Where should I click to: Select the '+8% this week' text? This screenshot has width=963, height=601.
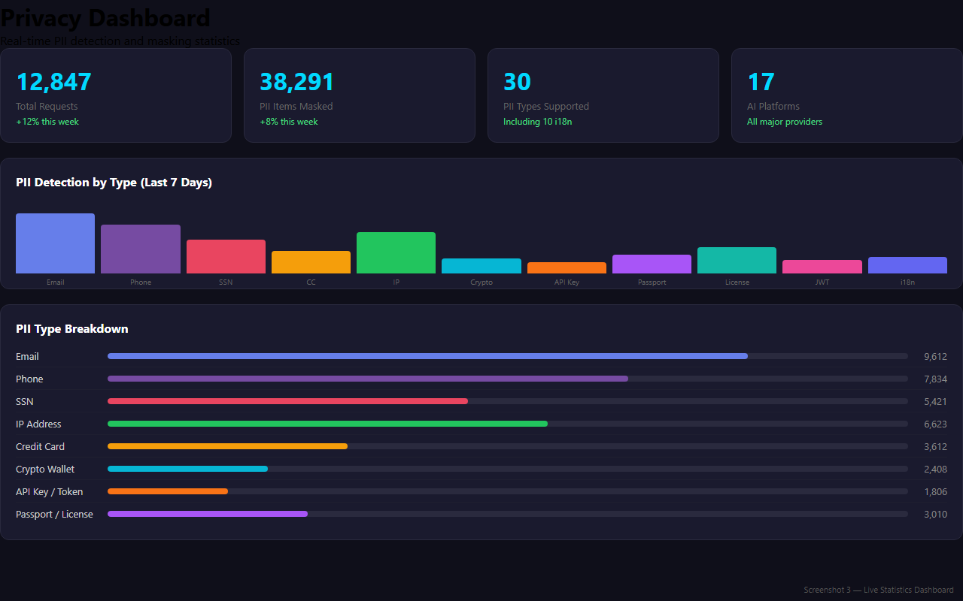pos(289,122)
